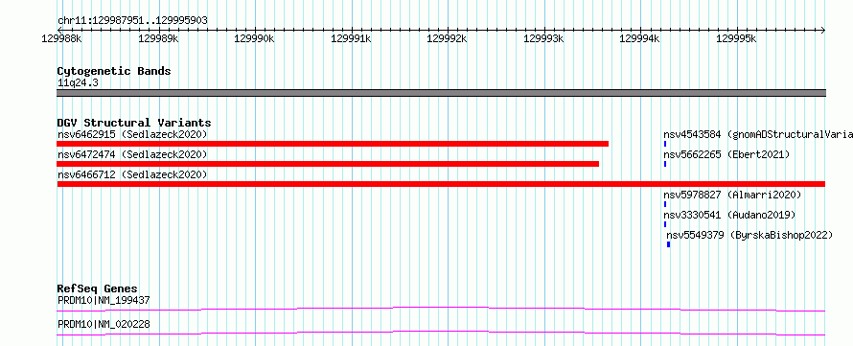Click the 129990k ruler tick label
Image resolution: width=853 pixels, height=346 pixels.
point(254,38)
